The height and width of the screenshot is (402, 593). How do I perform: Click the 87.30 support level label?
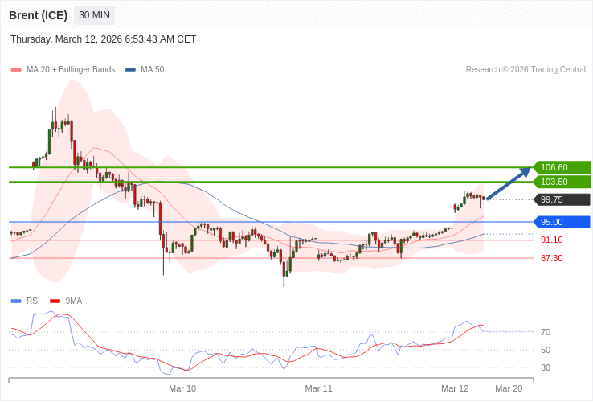(551, 258)
